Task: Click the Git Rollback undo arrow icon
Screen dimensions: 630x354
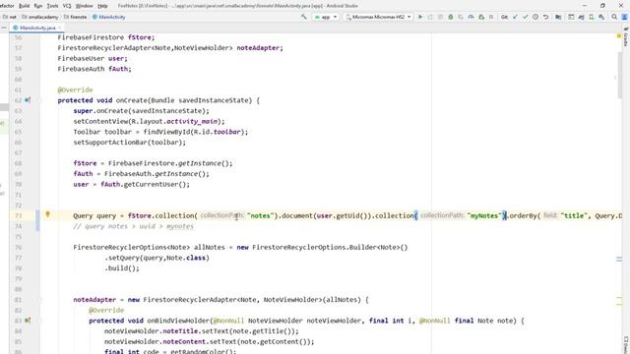Action: click(545, 17)
